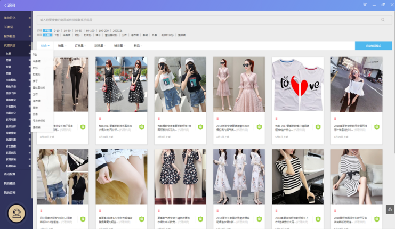Click green shield badge on LOVE t-shirt card
The height and width of the screenshot is (229, 395).
pos(317,127)
